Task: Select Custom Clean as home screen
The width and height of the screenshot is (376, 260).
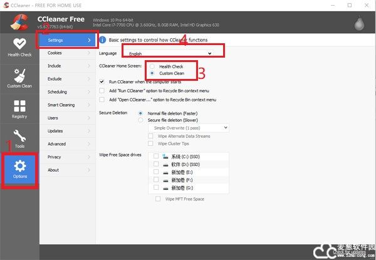Action: 152,73
